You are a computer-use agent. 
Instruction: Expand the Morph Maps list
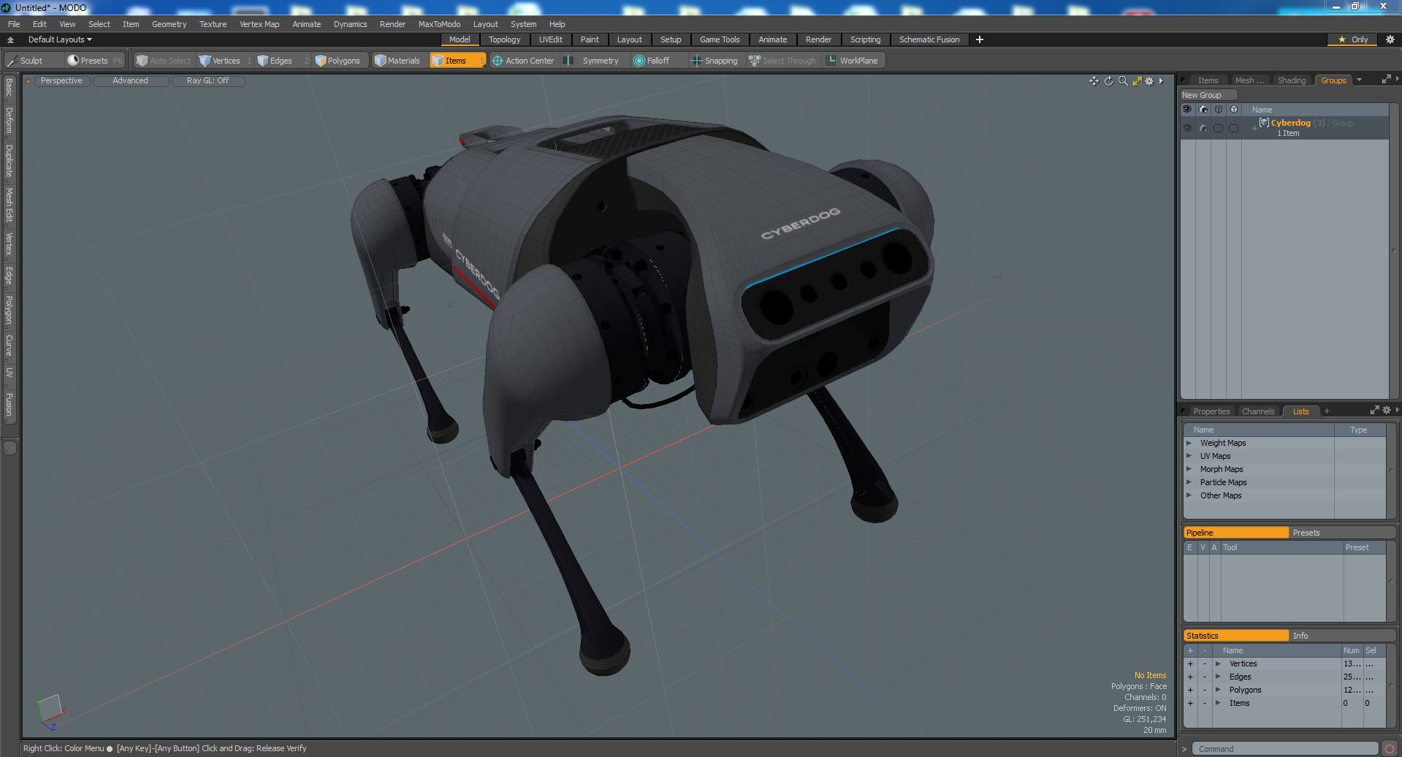[x=1189, y=469]
